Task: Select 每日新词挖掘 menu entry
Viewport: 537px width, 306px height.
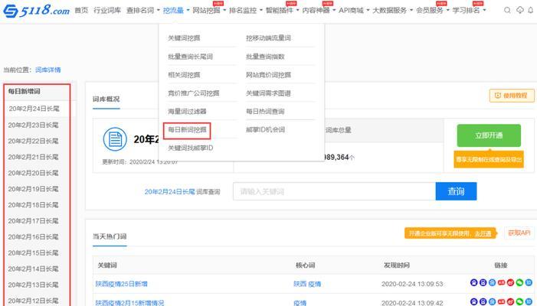Action: [187, 129]
